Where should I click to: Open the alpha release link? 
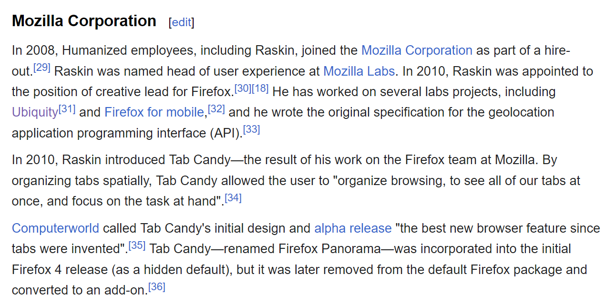pos(353,228)
